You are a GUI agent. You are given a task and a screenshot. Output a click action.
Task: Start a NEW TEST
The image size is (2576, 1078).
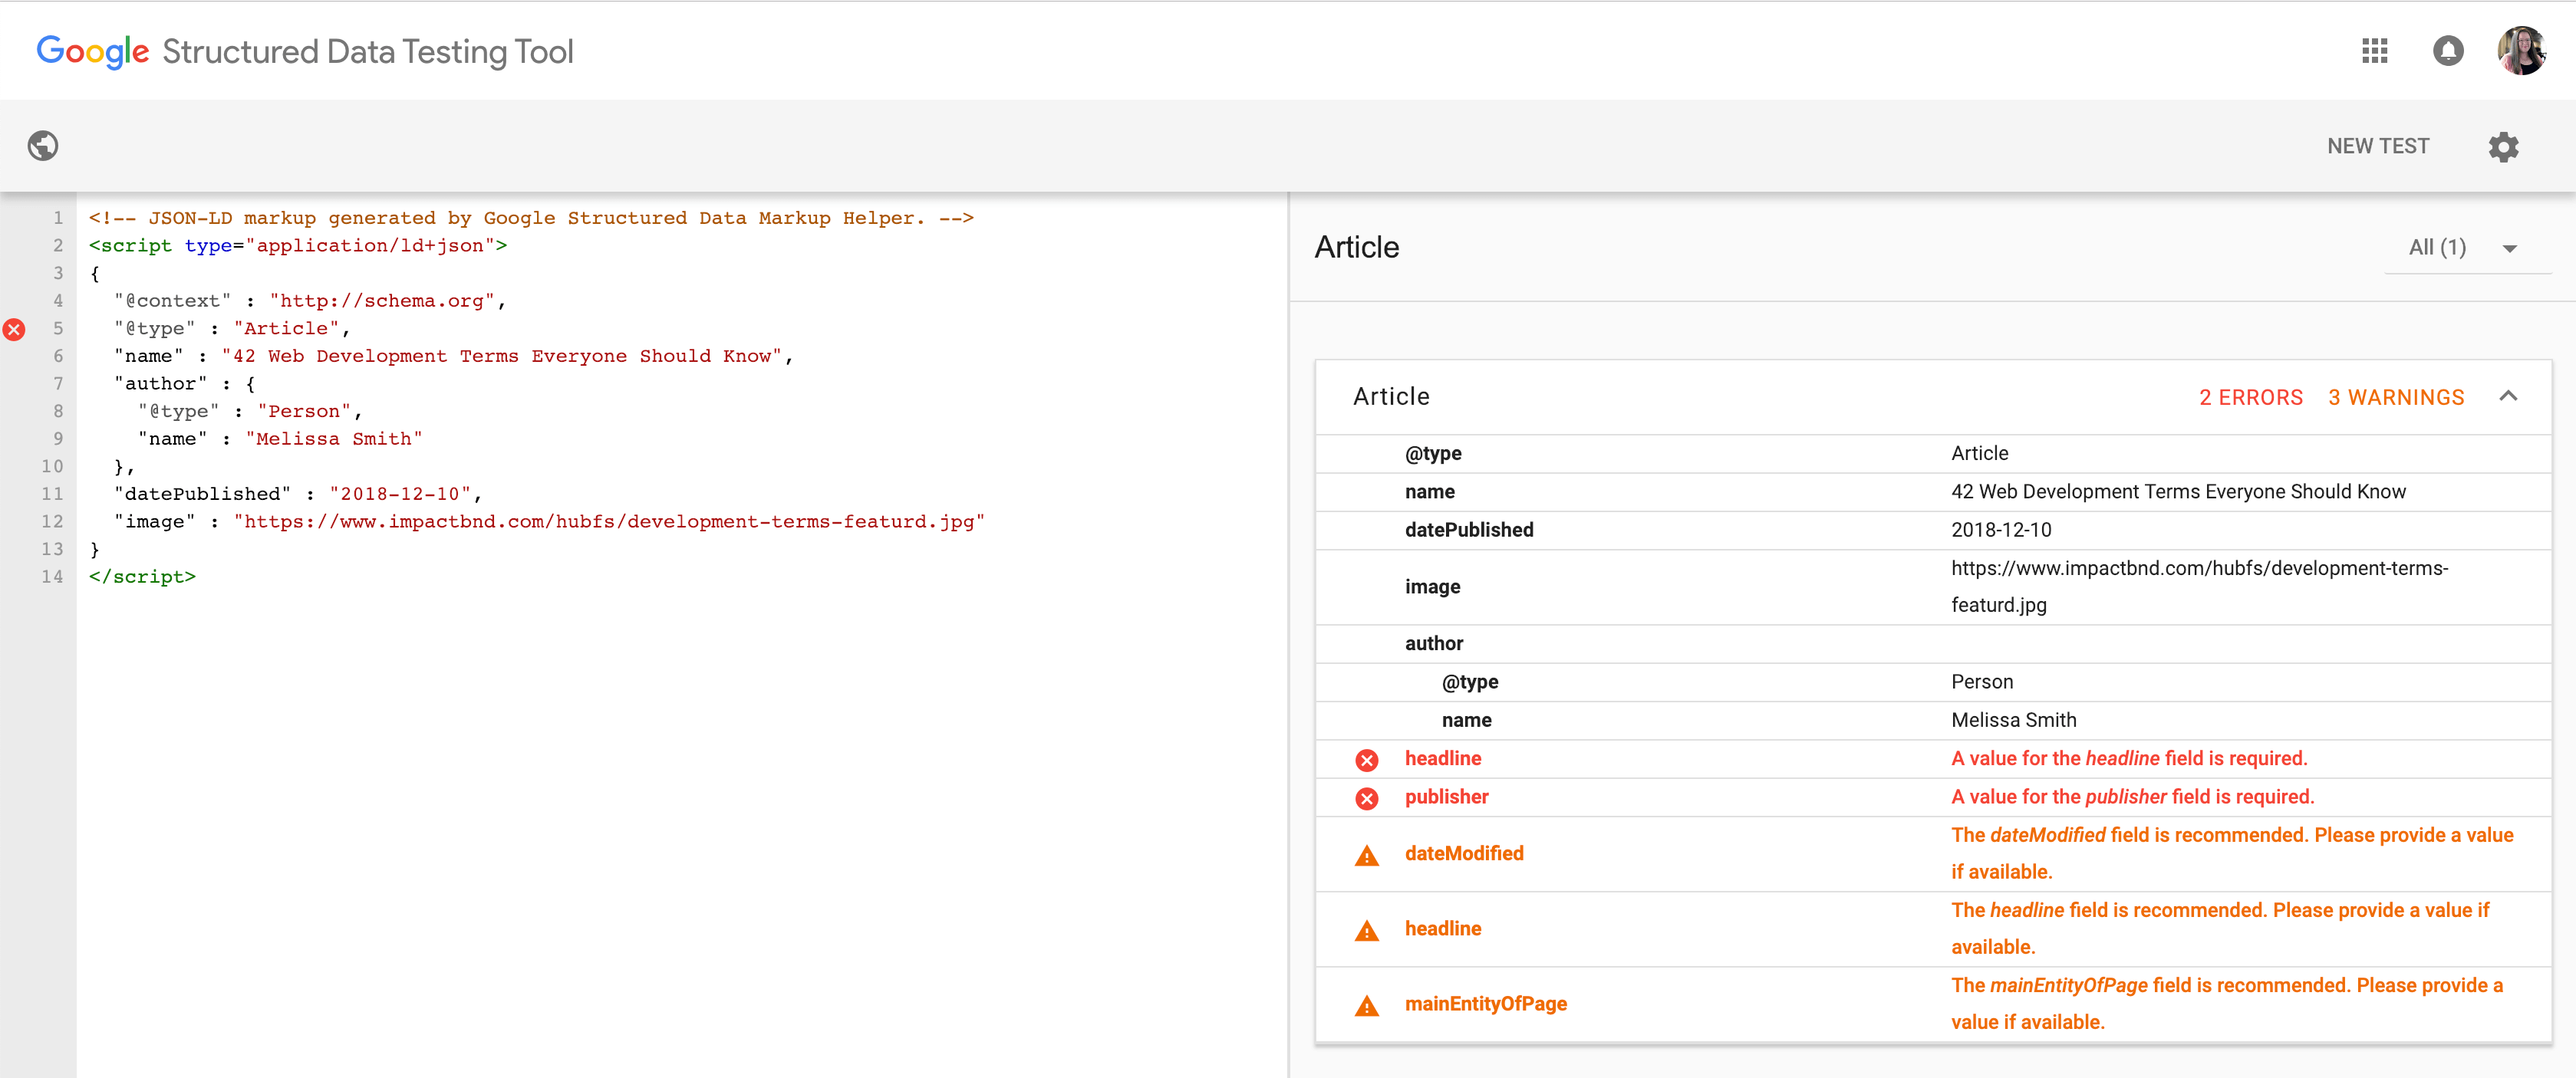tap(2377, 146)
